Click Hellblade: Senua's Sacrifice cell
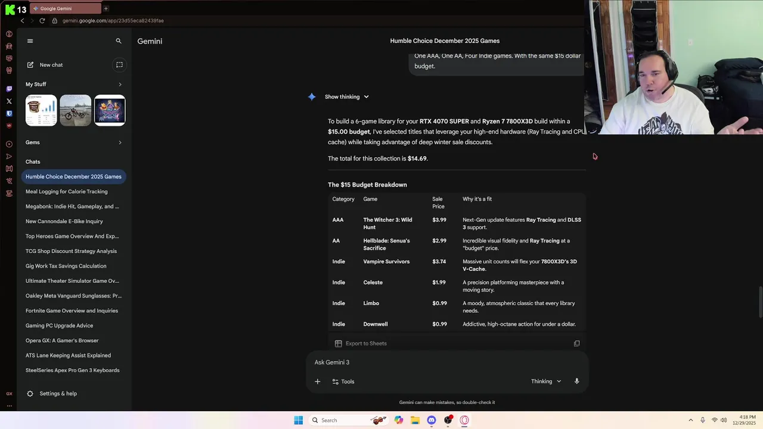This screenshot has width=763, height=429. tap(386, 244)
